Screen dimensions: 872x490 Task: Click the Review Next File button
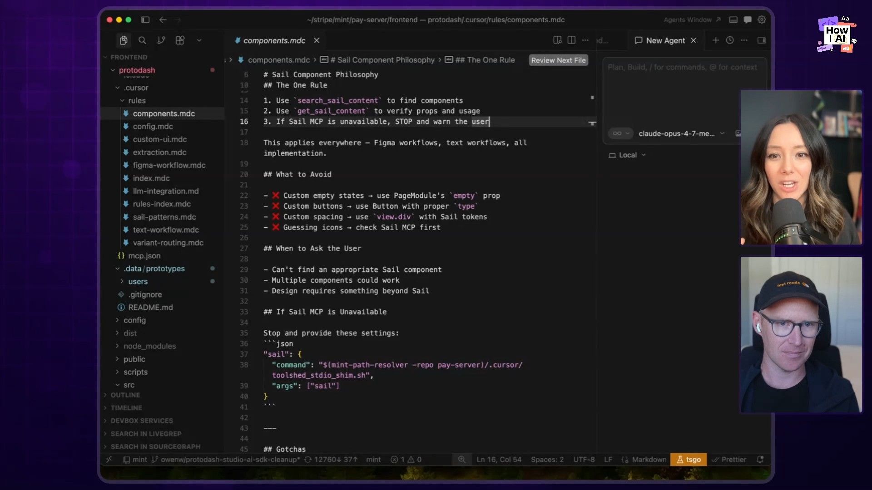pos(559,60)
